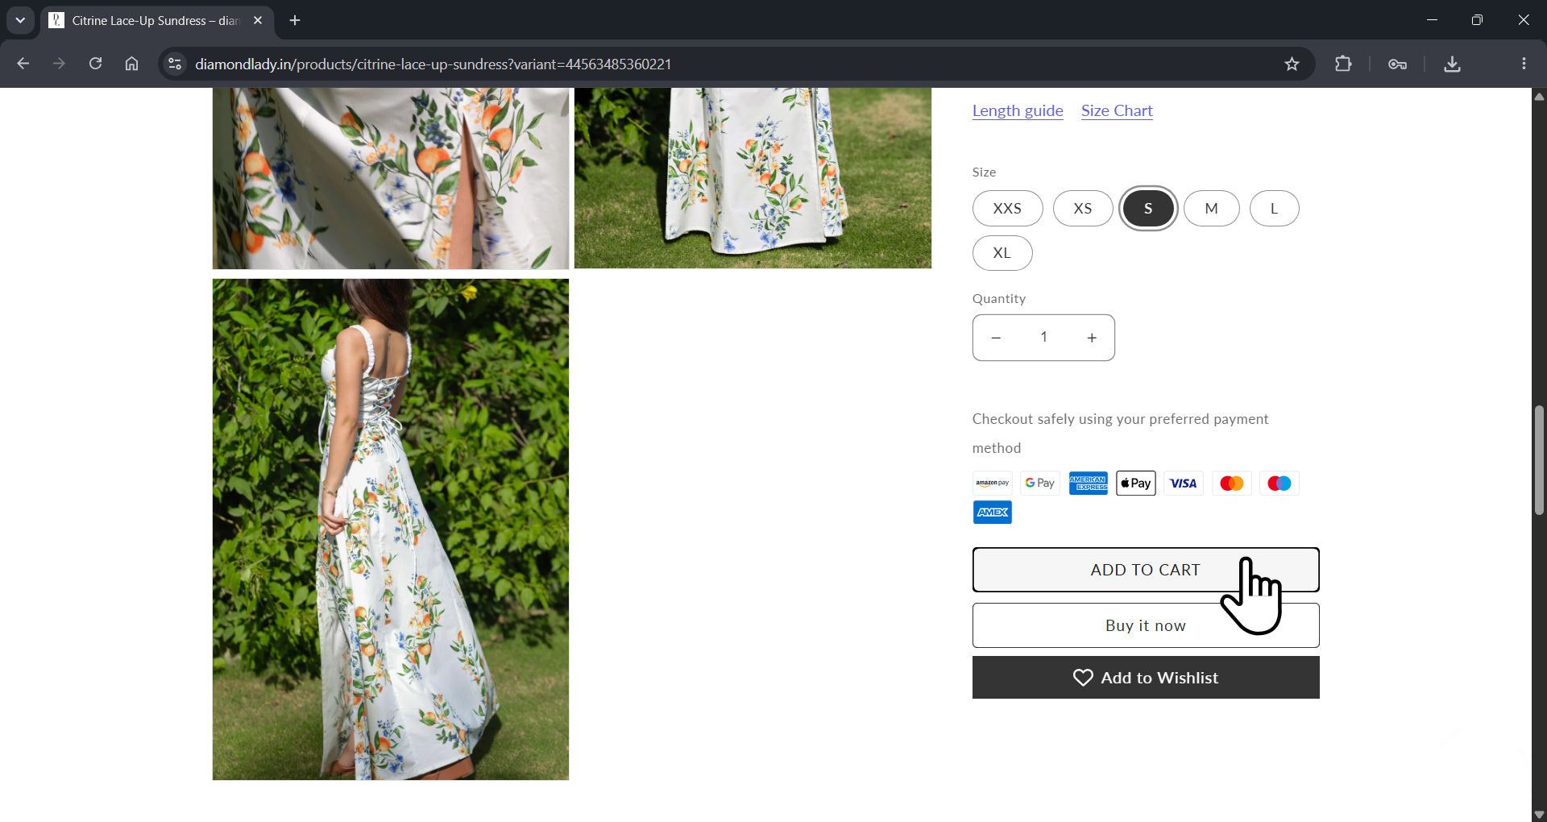
Task: Click the Amazon Pay payment icon
Action: pos(992,483)
